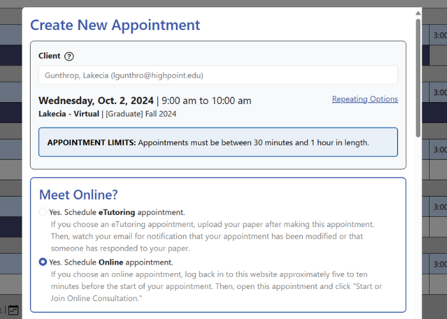Open the calendar icon behind the dialog
This screenshot has width=447, height=319.
(x=13, y=311)
